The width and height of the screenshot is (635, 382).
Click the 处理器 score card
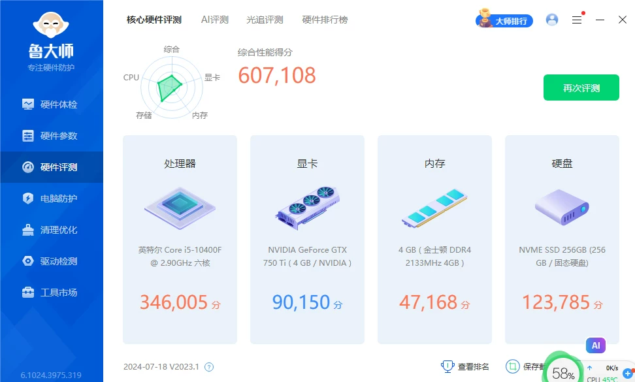click(x=180, y=240)
